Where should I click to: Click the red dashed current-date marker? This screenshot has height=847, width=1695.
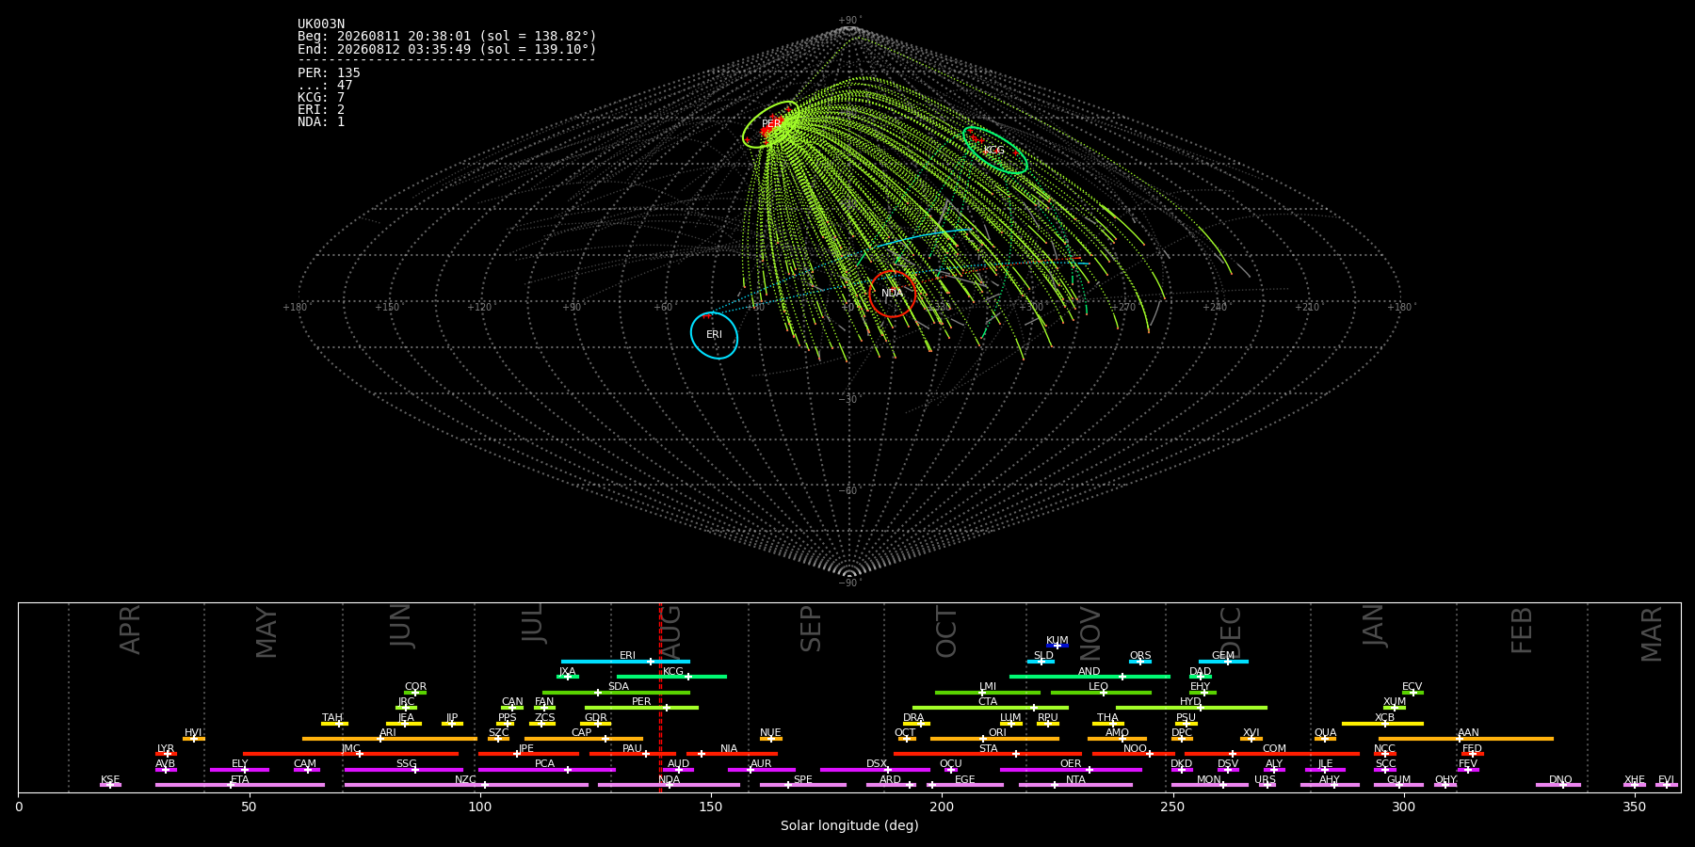660,697
